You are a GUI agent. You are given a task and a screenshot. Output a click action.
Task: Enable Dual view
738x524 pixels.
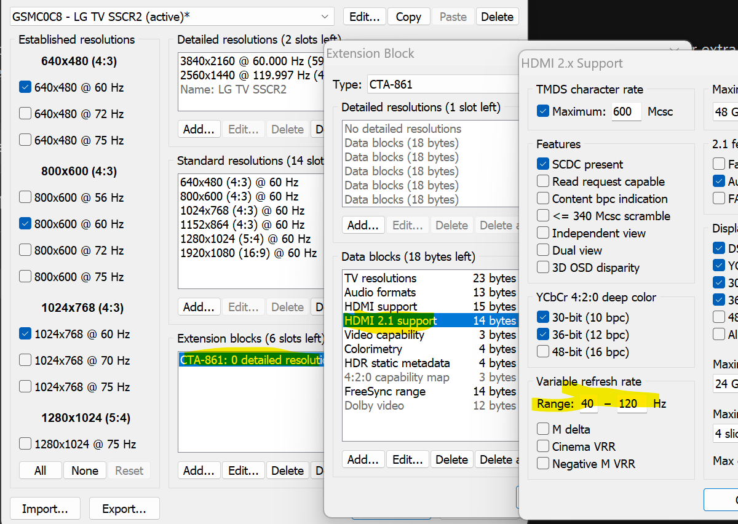[x=543, y=250]
